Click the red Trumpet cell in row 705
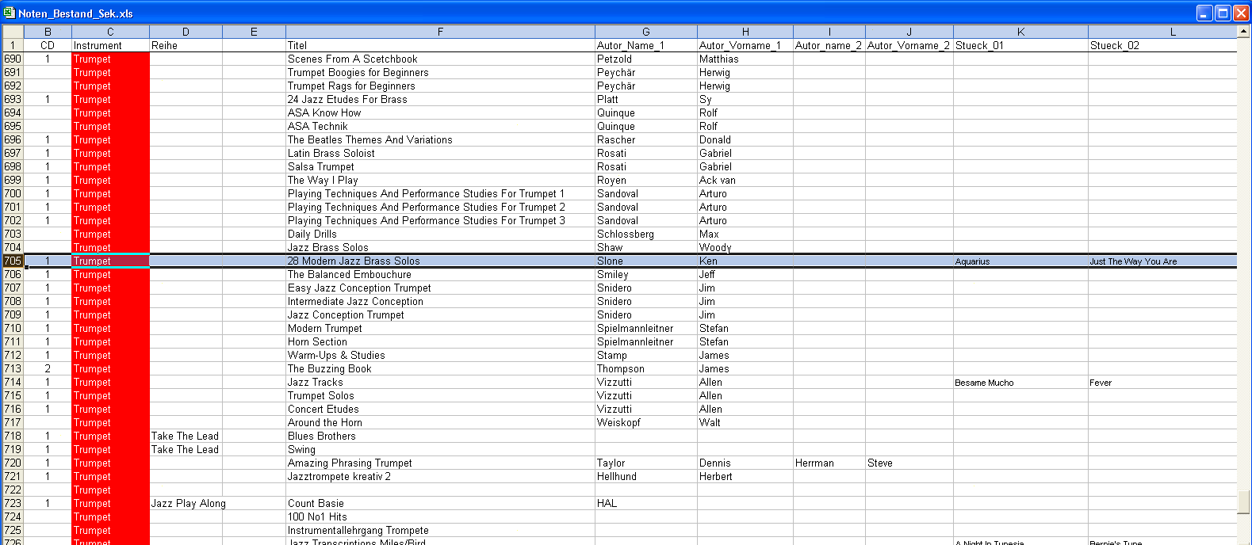This screenshot has width=1252, height=545. (x=110, y=261)
